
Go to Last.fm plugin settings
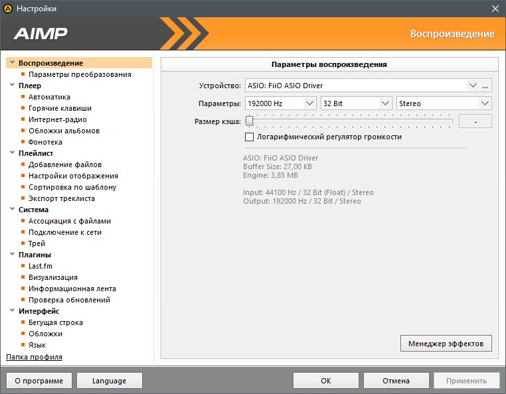[x=41, y=266]
